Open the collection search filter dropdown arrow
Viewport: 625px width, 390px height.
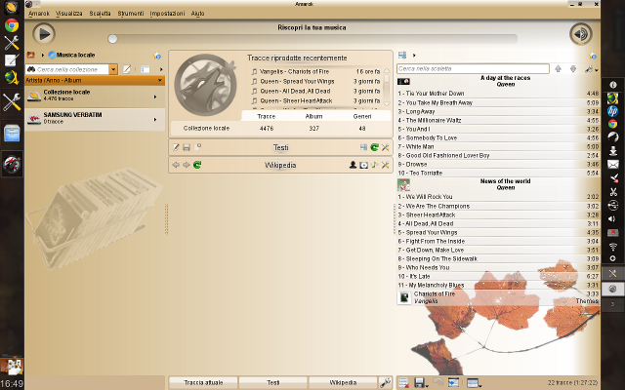pyautogui.click(x=113, y=69)
